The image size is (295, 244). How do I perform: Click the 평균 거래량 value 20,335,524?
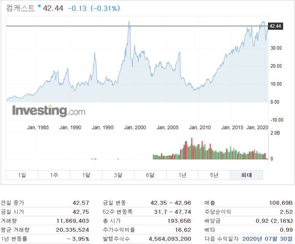[73, 230]
